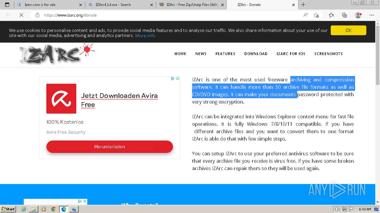
Task: Switch to the 'Izarc.com is for sale' tab
Action: click(49, 5)
